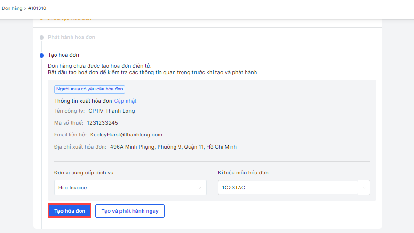Click the chevron arrow in the Hilo Invoice selector

(x=199, y=188)
